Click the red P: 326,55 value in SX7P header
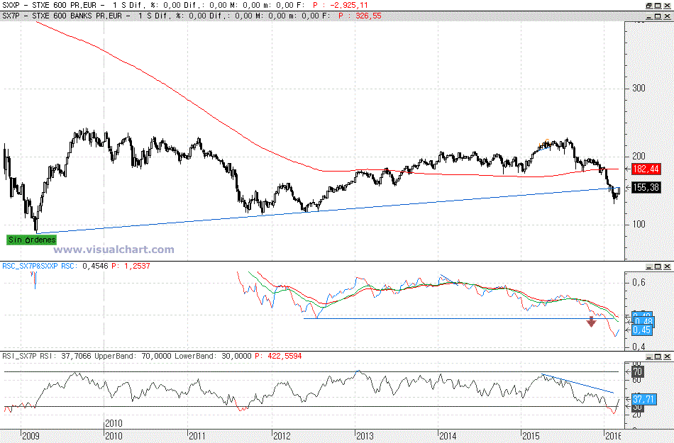This screenshot has width=674, height=443. click(x=360, y=16)
